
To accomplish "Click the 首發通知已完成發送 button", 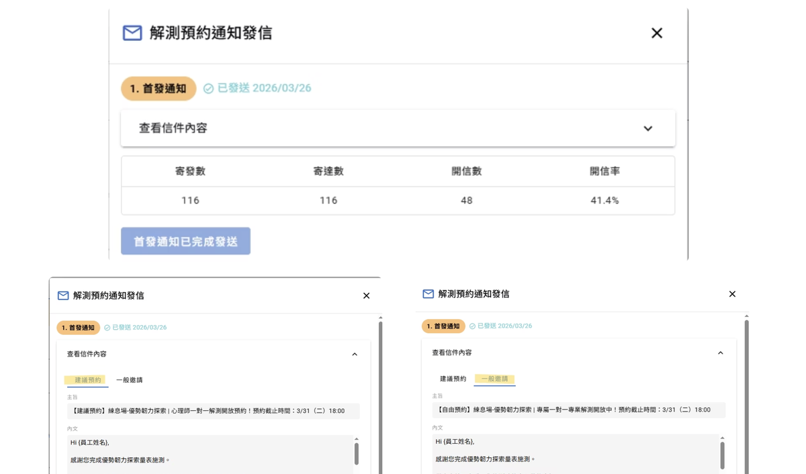I will pyautogui.click(x=185, y=241).
